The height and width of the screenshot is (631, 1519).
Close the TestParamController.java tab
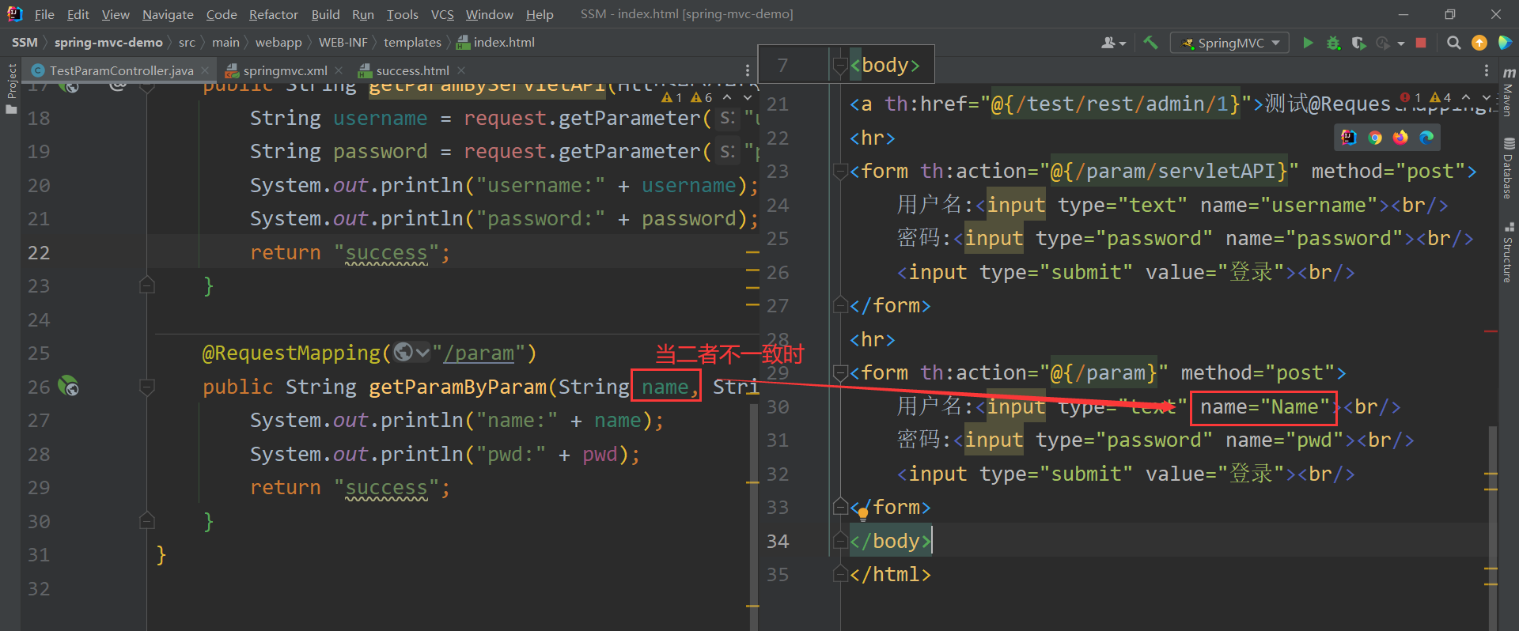[x=205, y=70]
